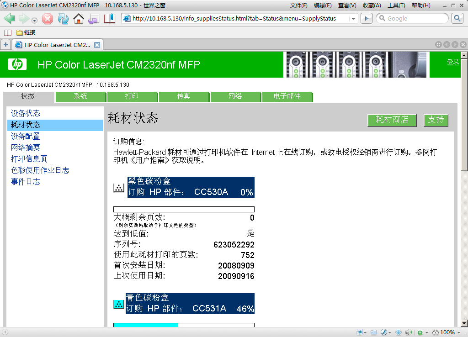This screenshot has height=337, width=468.
Task: Close the HP Color LaserJet browser tab
Action: pos(97,45)
